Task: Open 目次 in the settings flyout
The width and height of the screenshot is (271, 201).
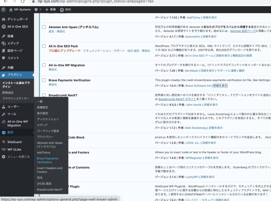Action: 40,178
